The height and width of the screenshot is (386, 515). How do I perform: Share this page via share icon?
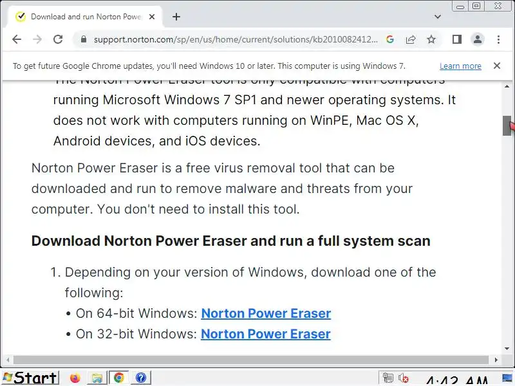pyautogui.click(x=411, y=39)
